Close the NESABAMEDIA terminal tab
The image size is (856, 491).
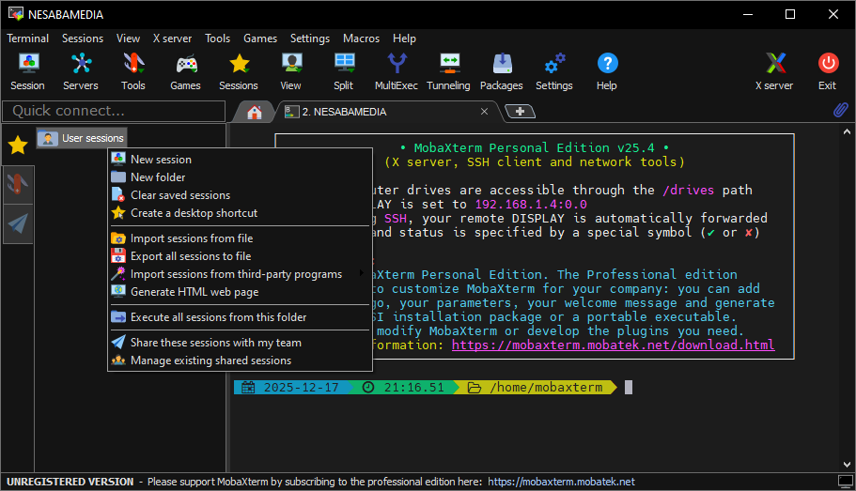tap(484, 111)
